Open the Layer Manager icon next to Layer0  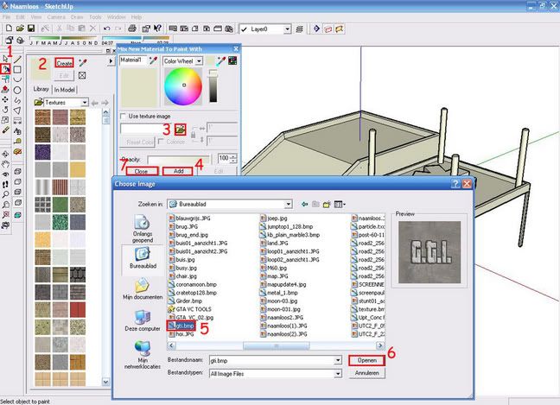pyautogui.click(x=300, y=28)
